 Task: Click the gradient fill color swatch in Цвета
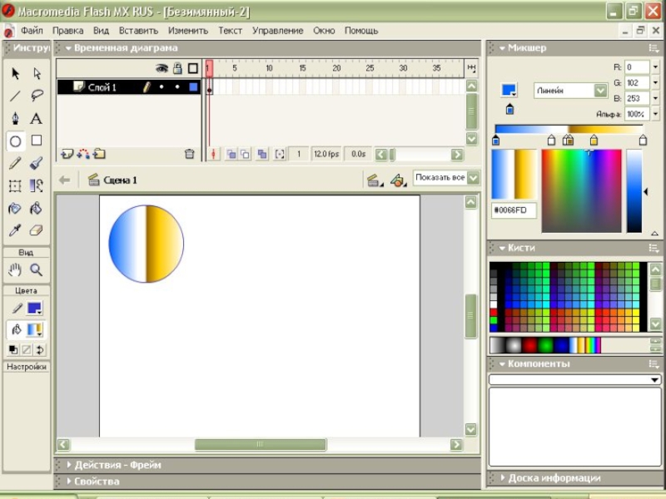tap(34, 329)
